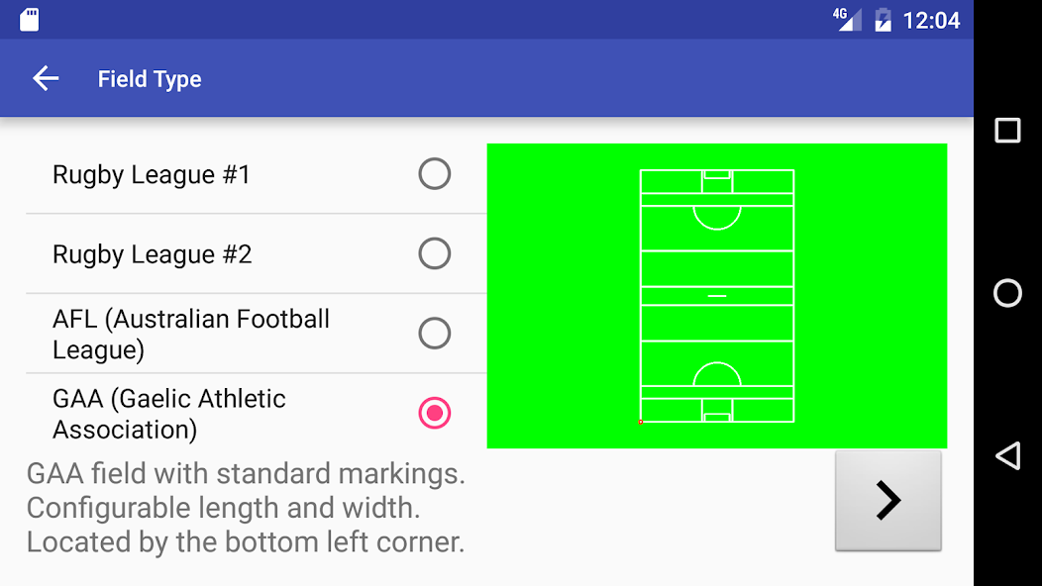
Task: Go back using the toolbar arrow
Action: coord(46,78)
